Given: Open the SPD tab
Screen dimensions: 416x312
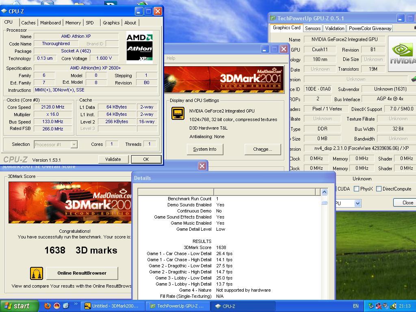Looking at the screenshot, I should tap(90, 23).
